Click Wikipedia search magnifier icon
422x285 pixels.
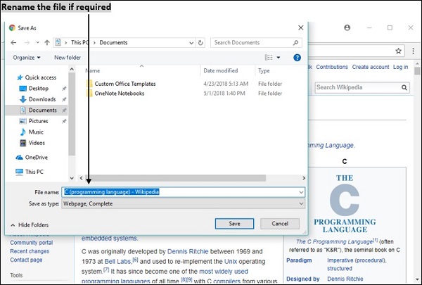[404, 87]
